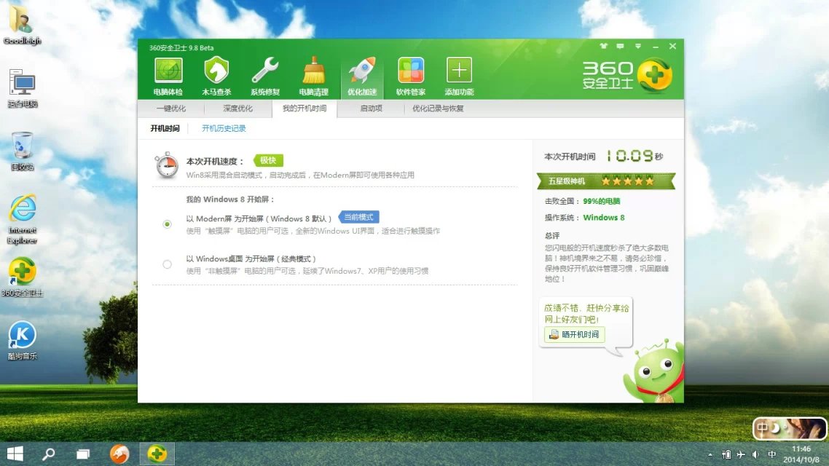Select the 木马查杀 trojan scan icon
Viewport: 829px width, 466px height.
point(217,76)
